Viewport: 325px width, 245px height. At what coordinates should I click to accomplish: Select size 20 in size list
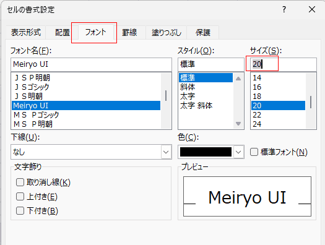coord(278,106)
